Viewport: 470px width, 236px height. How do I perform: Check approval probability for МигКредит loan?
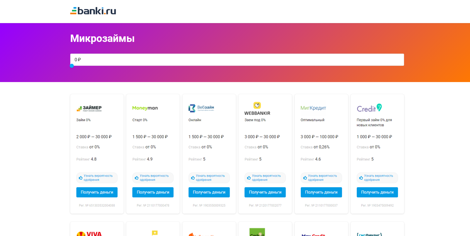click(x=321, y=178)
